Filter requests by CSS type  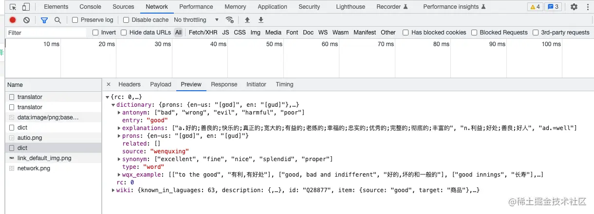coord(240,33)
